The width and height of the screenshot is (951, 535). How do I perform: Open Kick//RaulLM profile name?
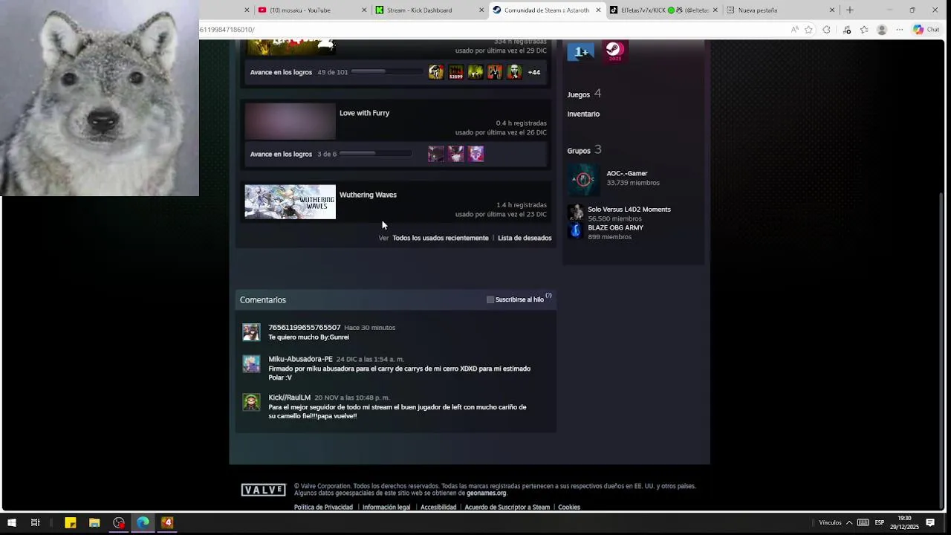(289, 398)
